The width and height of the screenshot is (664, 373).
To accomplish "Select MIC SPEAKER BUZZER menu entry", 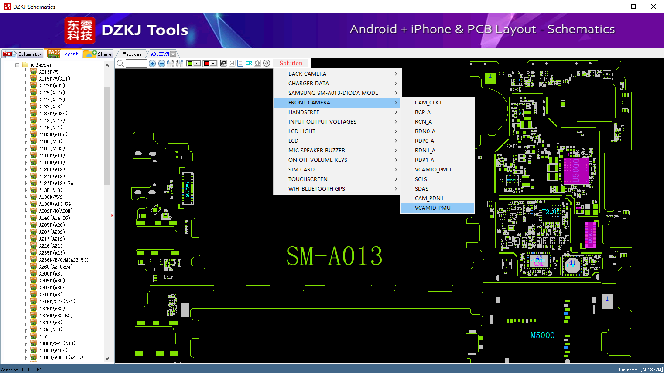I will coord(338,151).
